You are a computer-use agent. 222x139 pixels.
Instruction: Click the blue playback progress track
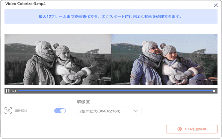(x=115, y=91)
